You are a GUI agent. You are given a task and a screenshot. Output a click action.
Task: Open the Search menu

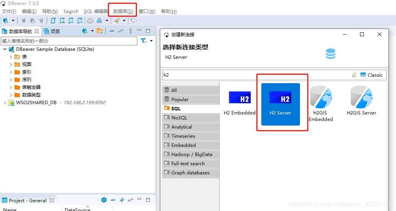click(71, 11)
